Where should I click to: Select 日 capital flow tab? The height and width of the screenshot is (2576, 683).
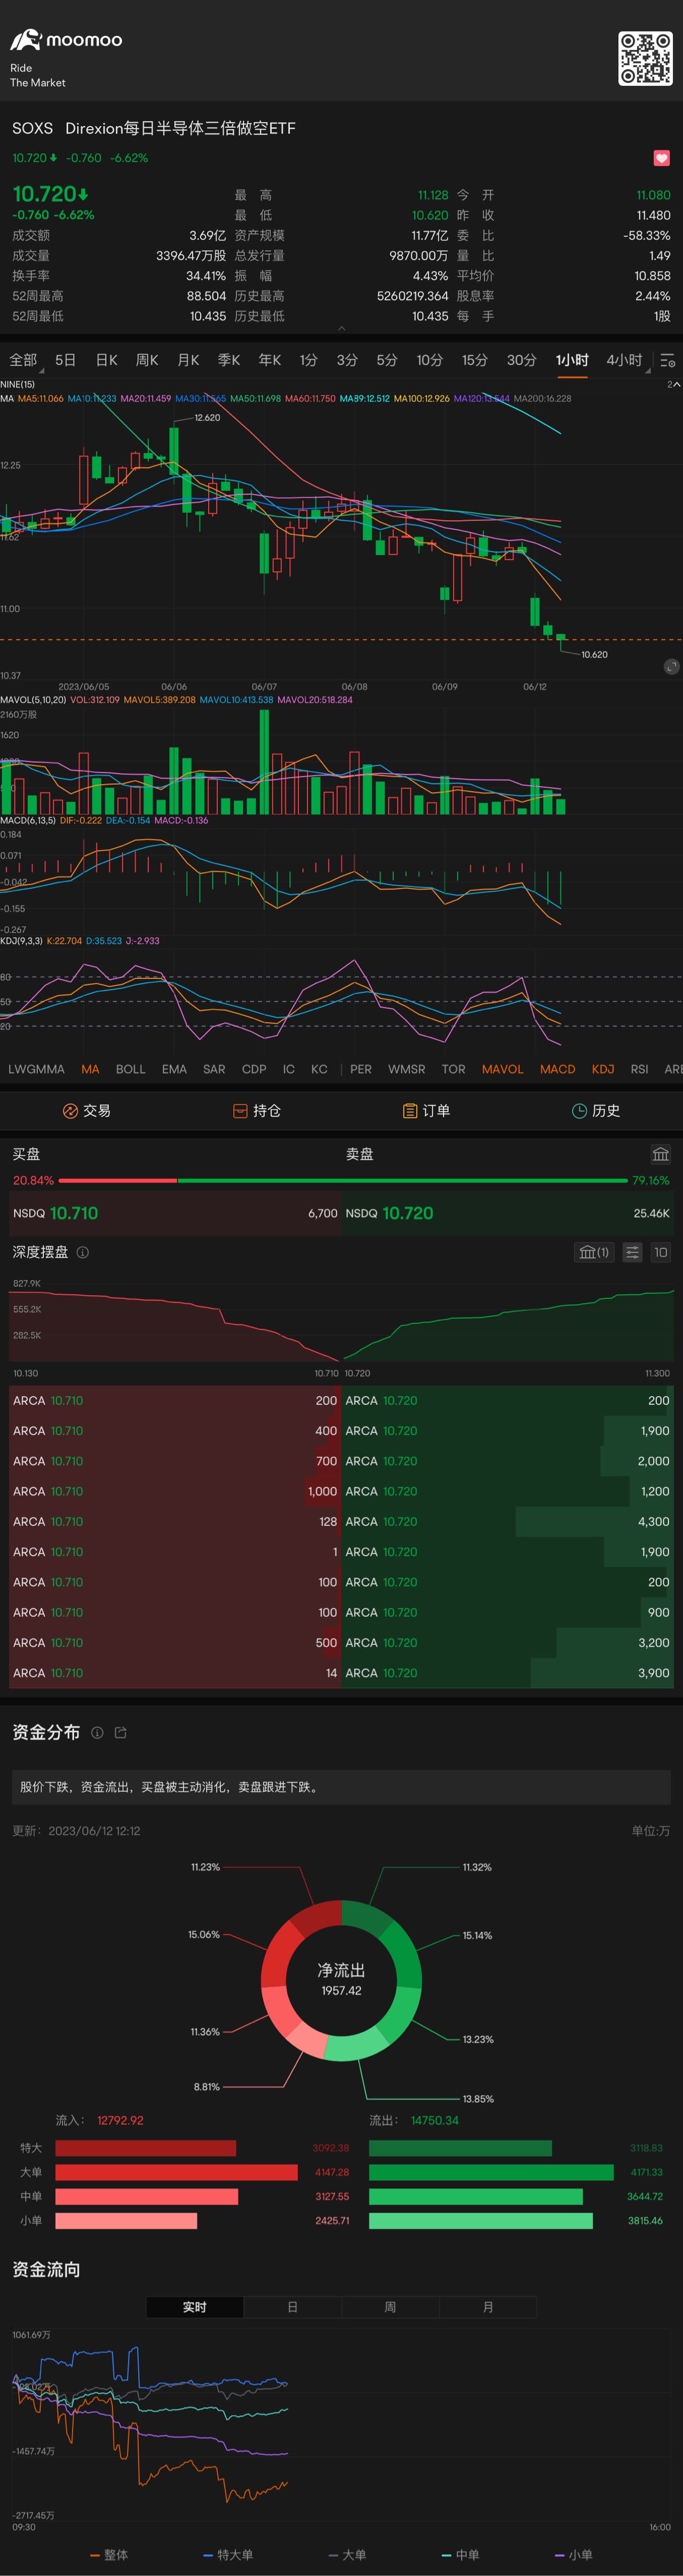(x=292, y=2307)
